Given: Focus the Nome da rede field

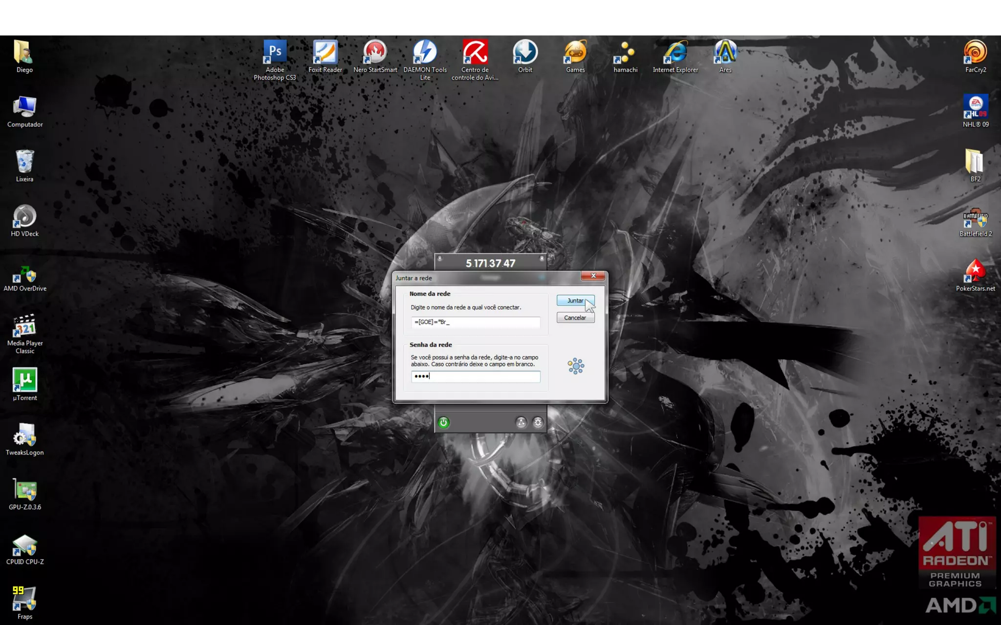Looking at the screenshot, I should coord(475,322).
